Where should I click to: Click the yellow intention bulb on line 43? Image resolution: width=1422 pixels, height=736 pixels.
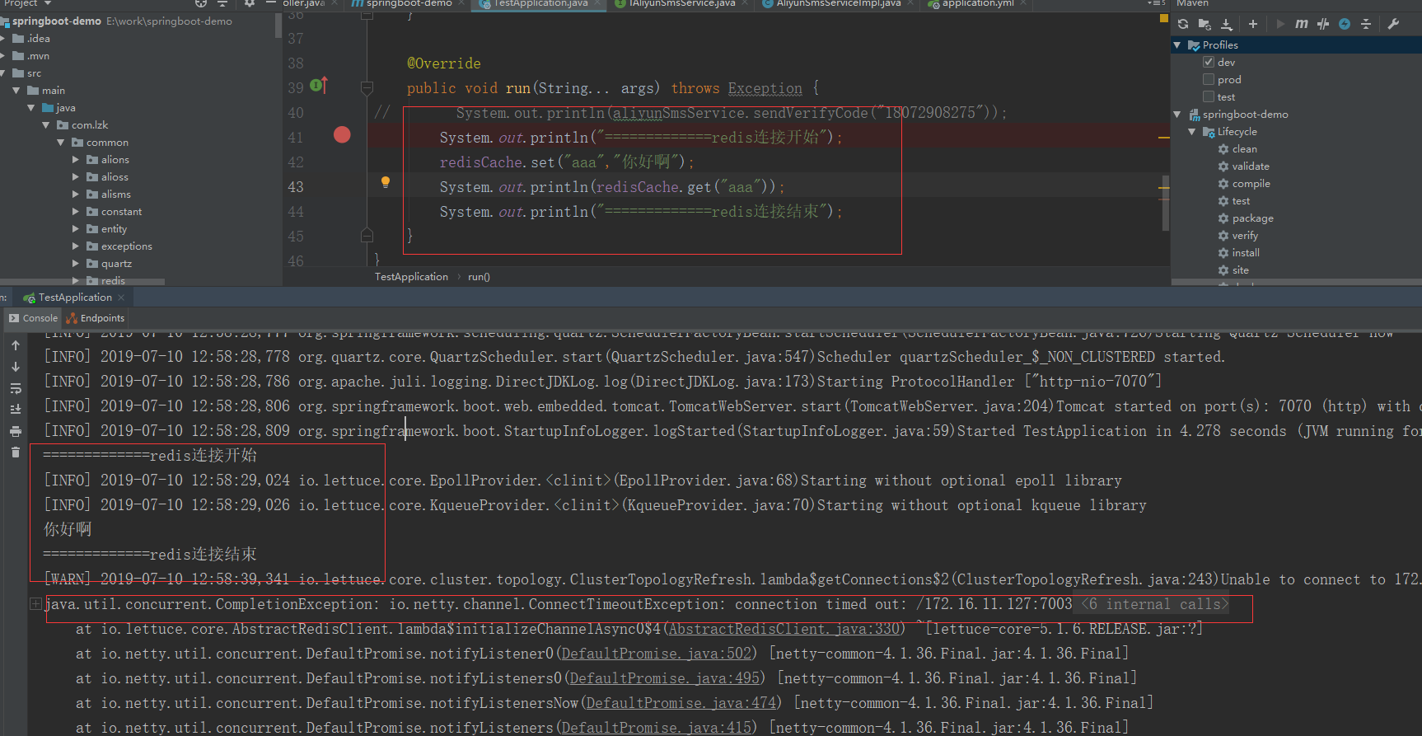pos(385,182)
